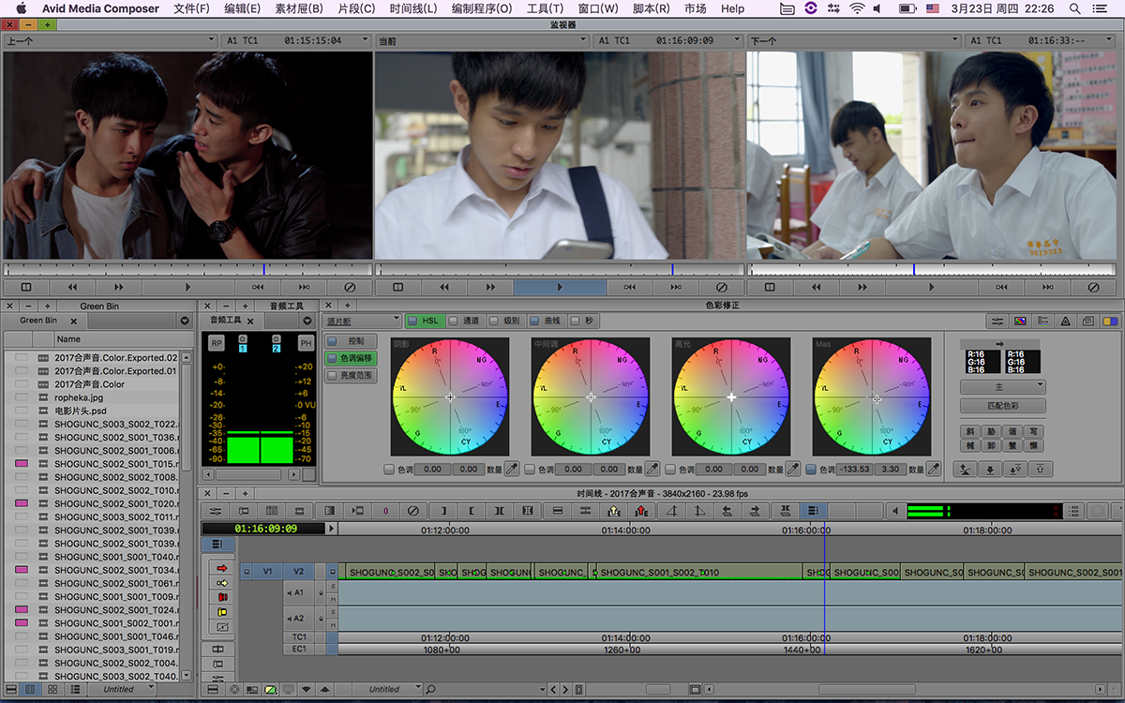Select the red segment overwrite arrow tool
1125x703 pixels.
(222, 568)
